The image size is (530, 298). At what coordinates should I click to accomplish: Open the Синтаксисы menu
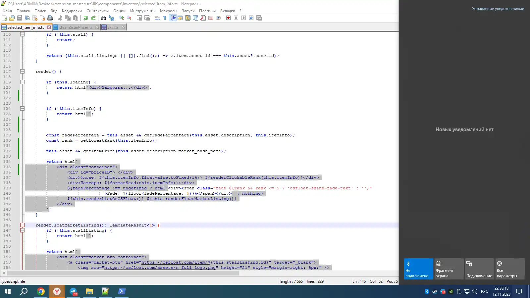pos(97,11)
